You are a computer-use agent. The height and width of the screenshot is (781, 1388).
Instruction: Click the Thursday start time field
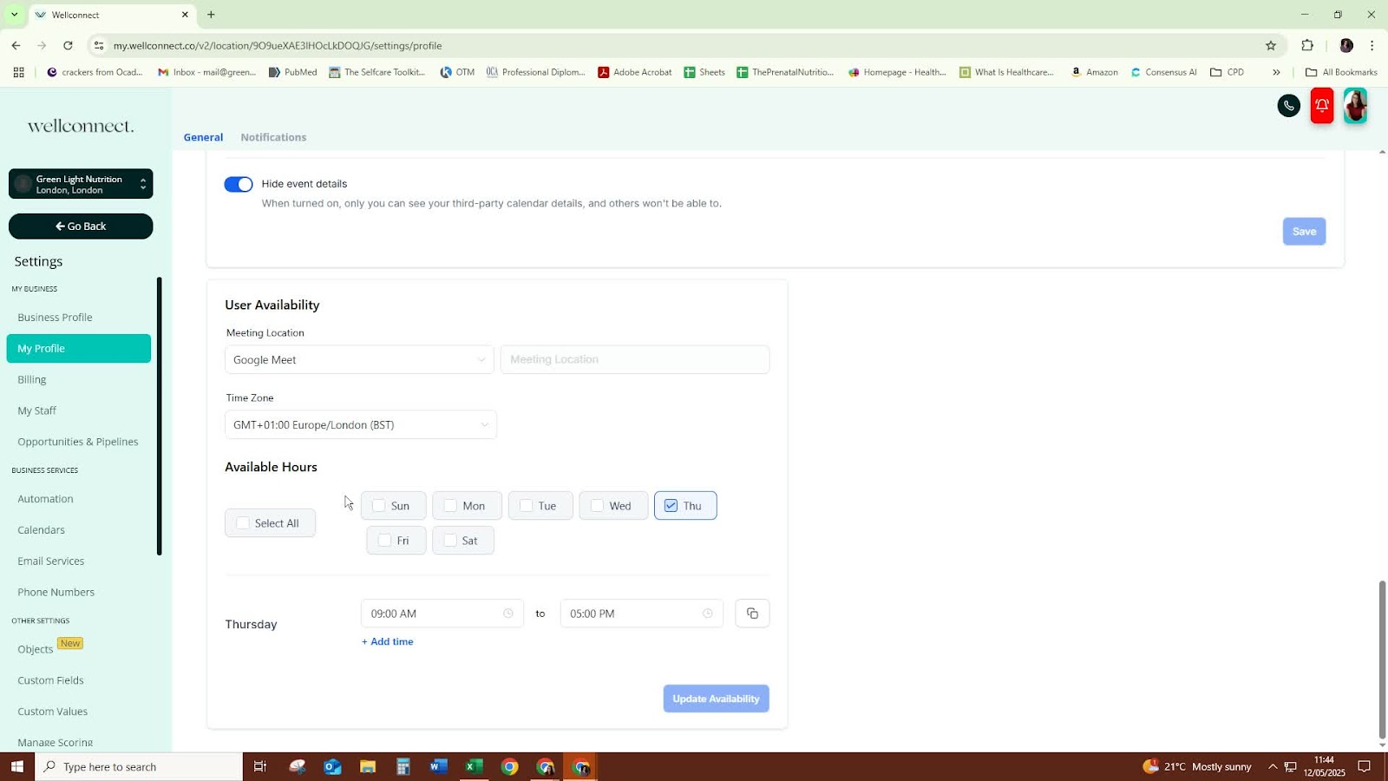pos(442,614)
